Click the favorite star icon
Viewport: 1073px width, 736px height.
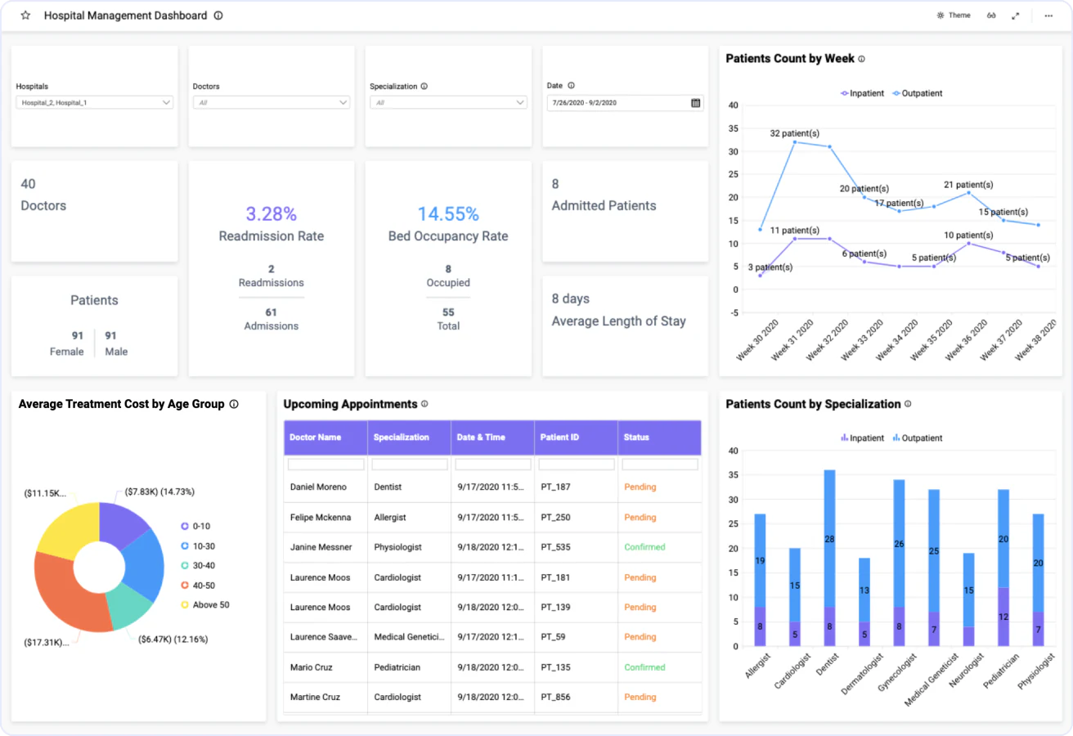(25, 16)
